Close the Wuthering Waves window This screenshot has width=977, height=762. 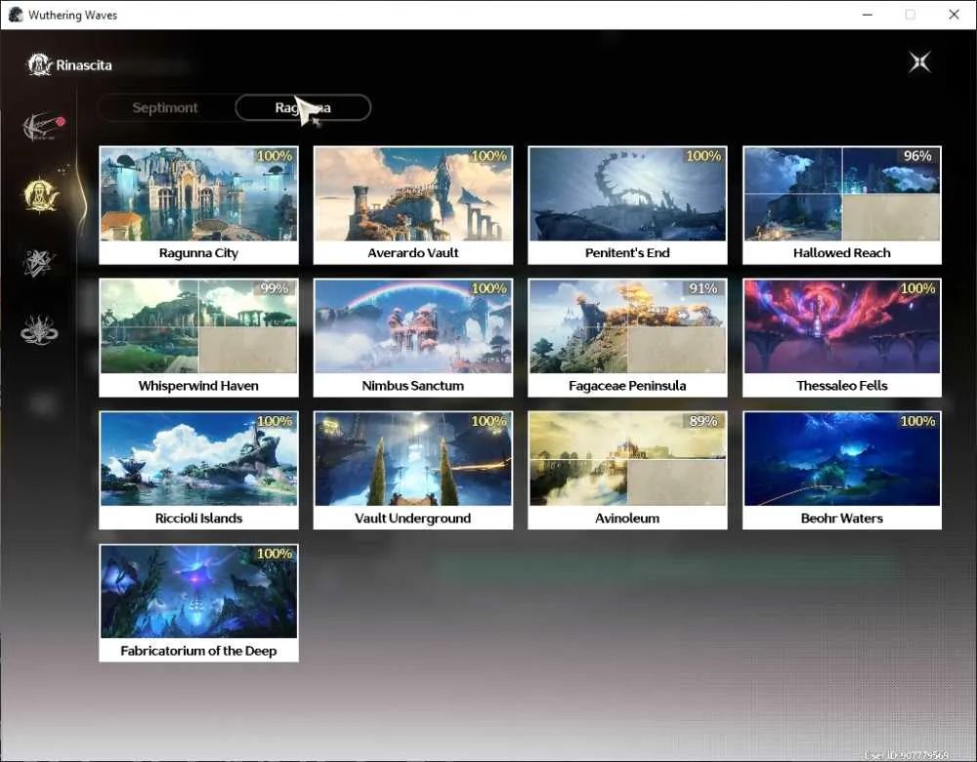(954, 15)
